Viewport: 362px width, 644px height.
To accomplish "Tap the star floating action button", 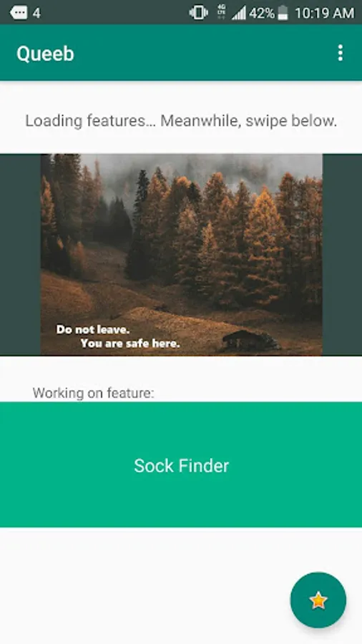I will (x=318, y=600).
